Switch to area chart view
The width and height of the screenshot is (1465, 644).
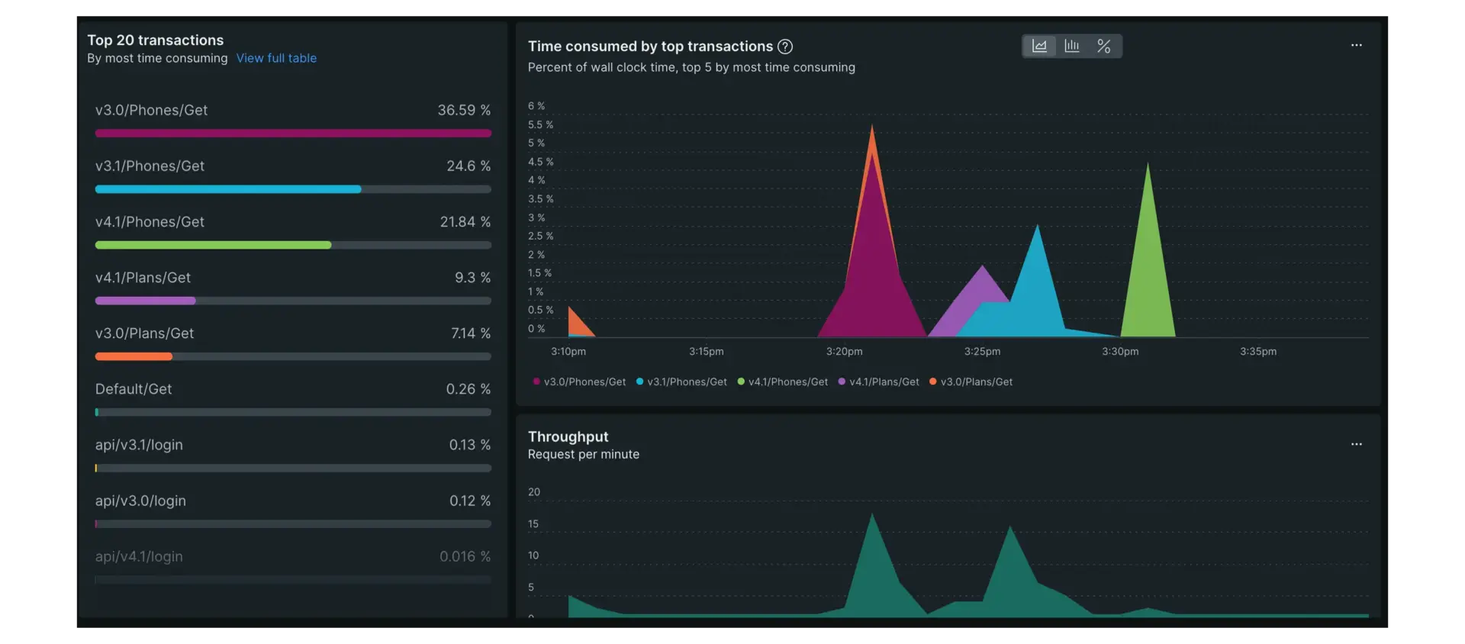1039,47
